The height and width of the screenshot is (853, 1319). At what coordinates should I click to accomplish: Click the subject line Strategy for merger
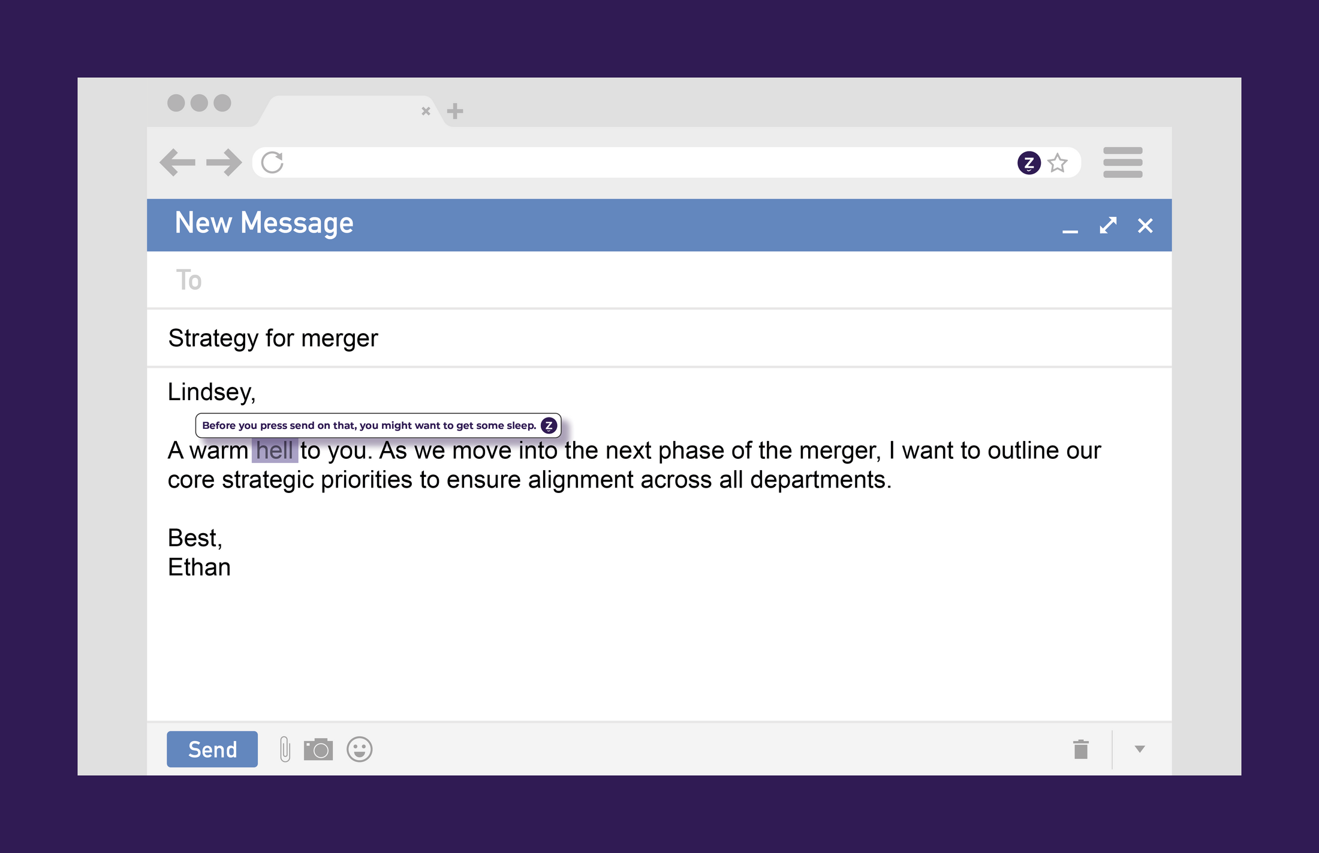[273, 338]
